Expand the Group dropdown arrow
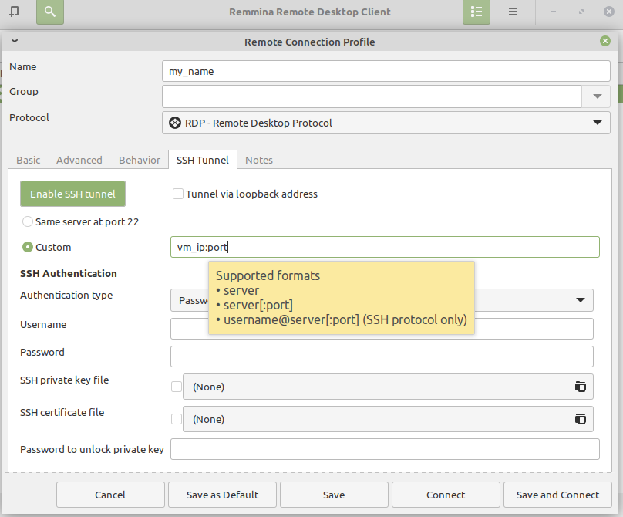Image resolution: width=623 pixels, height=517 pixels. click(x=597, y=96)
